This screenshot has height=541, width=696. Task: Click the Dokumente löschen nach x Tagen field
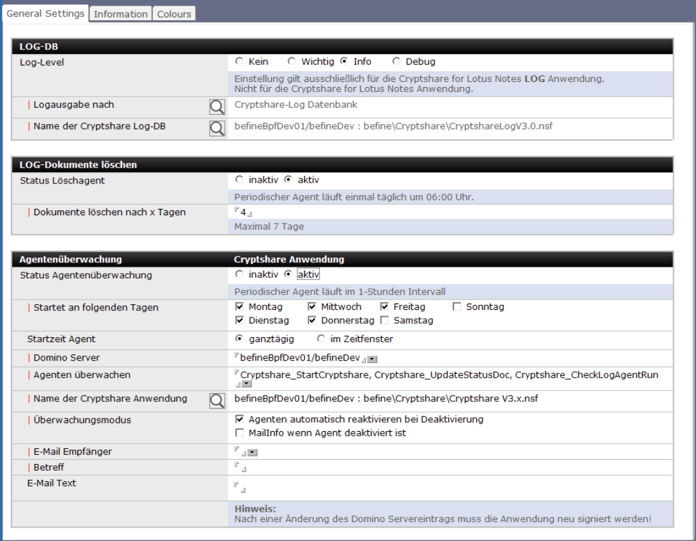(243, 212)
